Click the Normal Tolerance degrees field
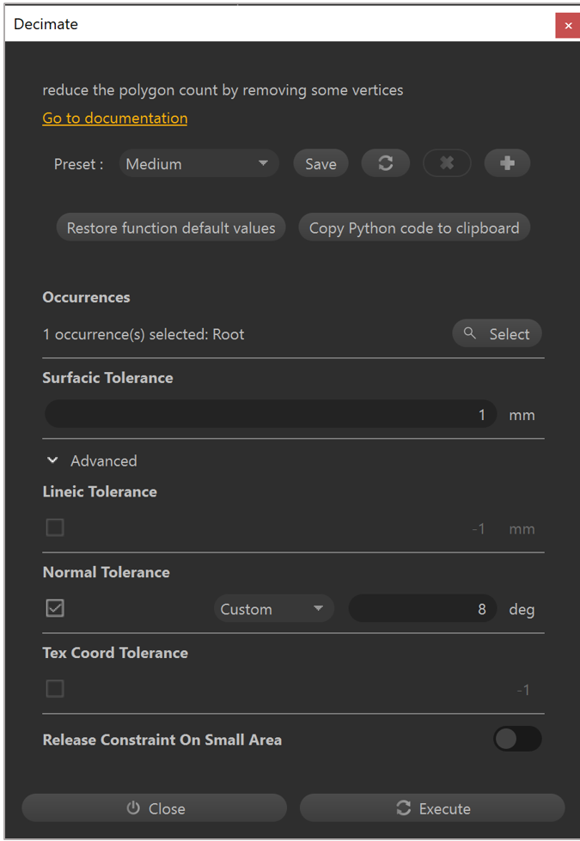Viewport: 580px width, 841px height. (x=422, y=609)
